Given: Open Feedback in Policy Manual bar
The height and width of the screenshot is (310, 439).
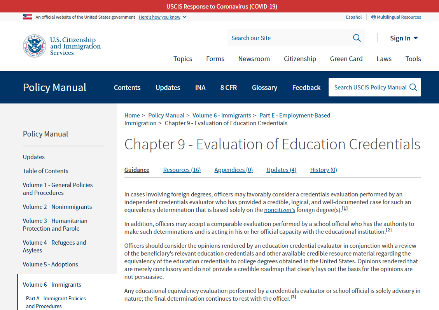Looking at the screenshot, I should click(x=306, y=88).
